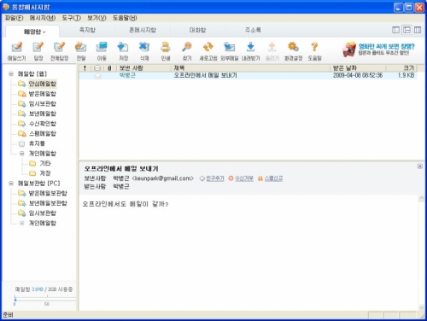Click the 외부메일 external mail icon
This screenshot has height=321, width=427.
tap(229, 47)
